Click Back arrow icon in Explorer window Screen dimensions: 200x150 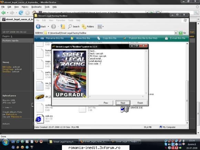38,26
